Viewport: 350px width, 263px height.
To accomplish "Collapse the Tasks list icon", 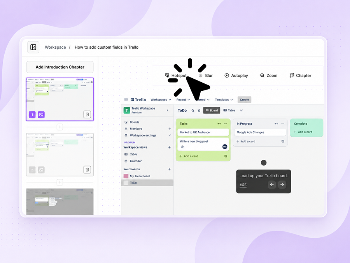I will point(219,124).
